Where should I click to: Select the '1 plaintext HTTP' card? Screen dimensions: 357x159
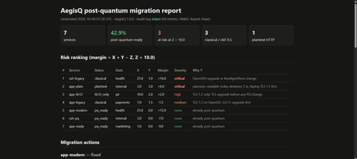point(271,35)
